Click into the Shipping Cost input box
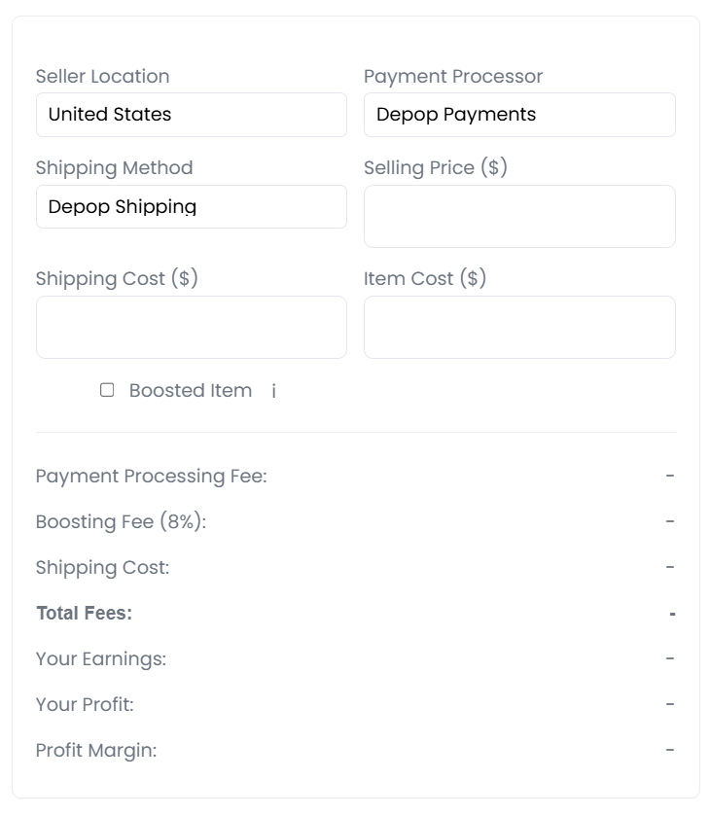This screenshot has height=815, width=710. coord(191,328)
